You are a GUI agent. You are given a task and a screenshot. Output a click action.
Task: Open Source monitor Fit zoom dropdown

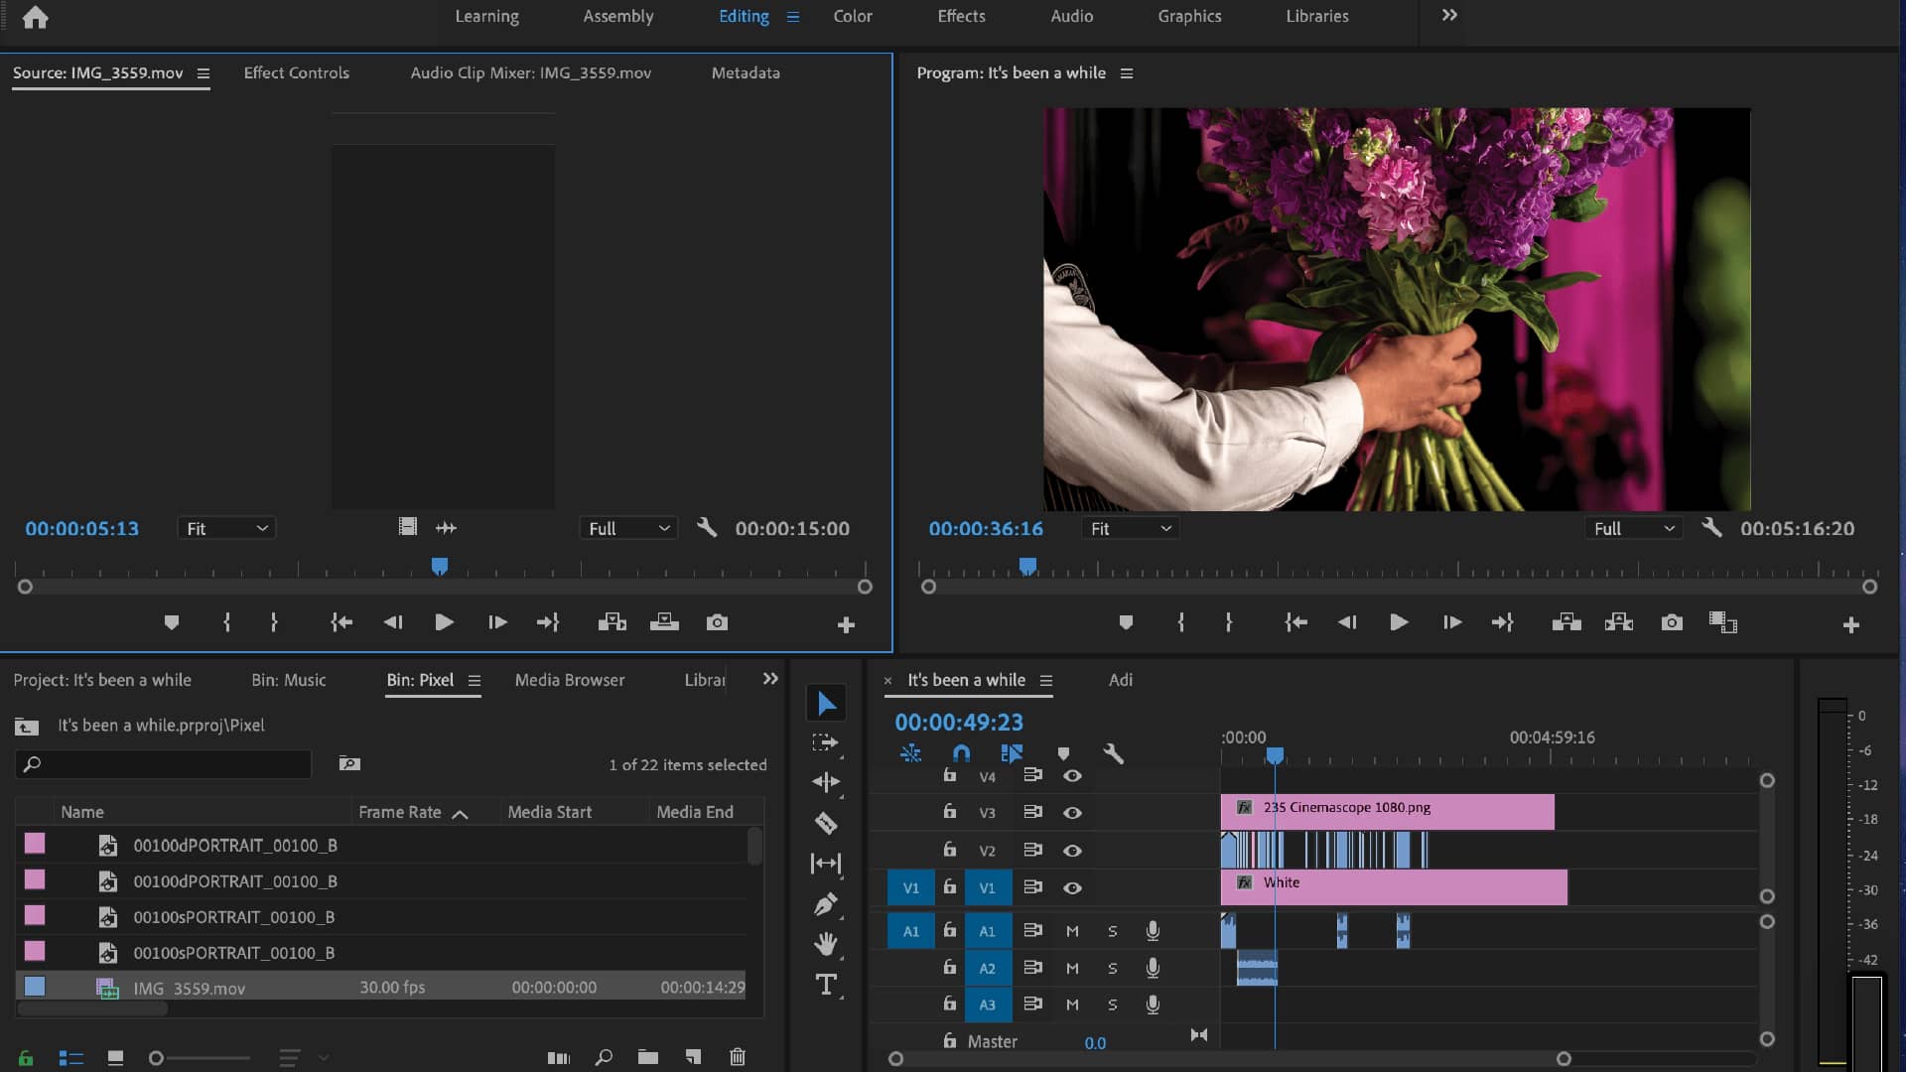[x=226, y=528]
